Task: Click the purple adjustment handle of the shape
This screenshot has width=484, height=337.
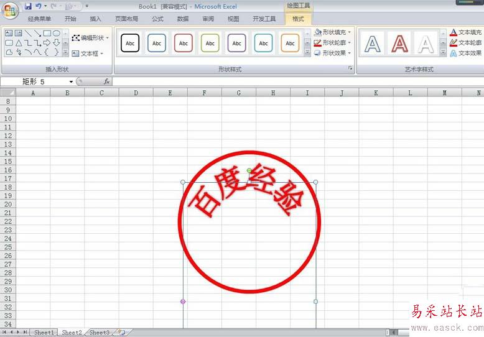Action: (183, 301)
